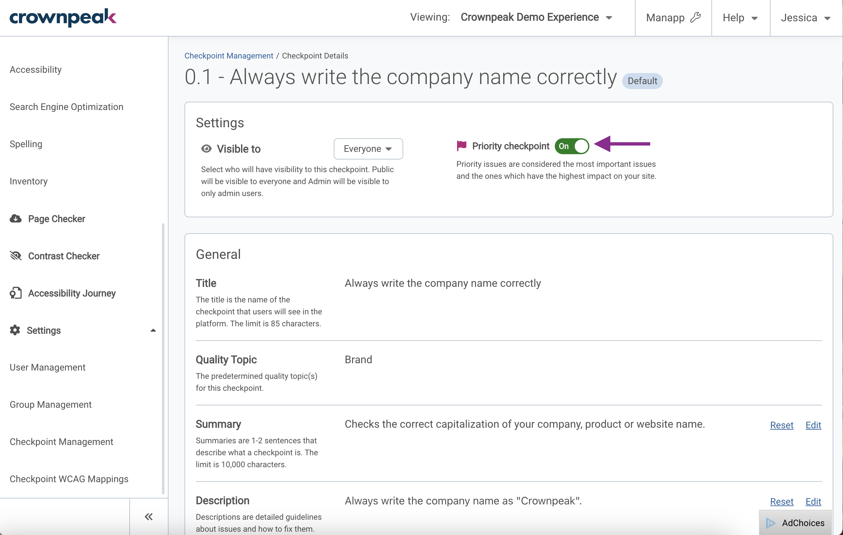Image resolution: width=843 pixels, height=535 pixels.
Task: Go to Group Management
Action: (51, 404)
